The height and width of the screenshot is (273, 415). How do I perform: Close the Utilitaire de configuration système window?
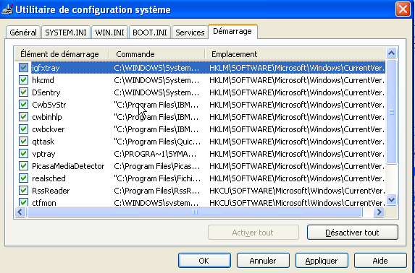[x=403, y=9]
